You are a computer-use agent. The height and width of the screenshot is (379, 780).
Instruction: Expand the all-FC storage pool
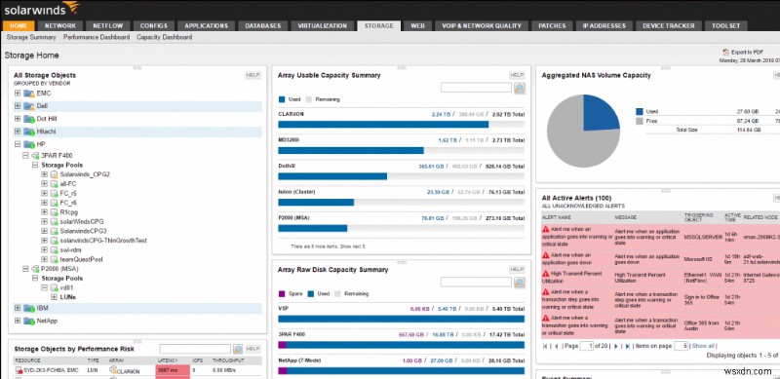[44, 184]
